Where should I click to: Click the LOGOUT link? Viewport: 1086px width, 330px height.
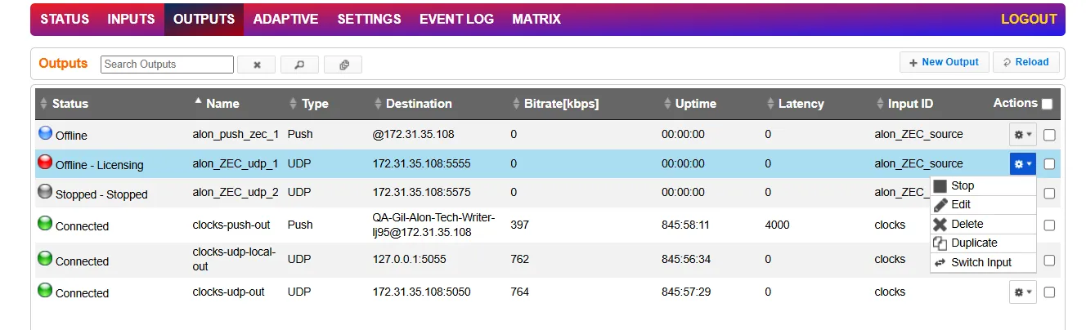click(x=1029, y=19)
